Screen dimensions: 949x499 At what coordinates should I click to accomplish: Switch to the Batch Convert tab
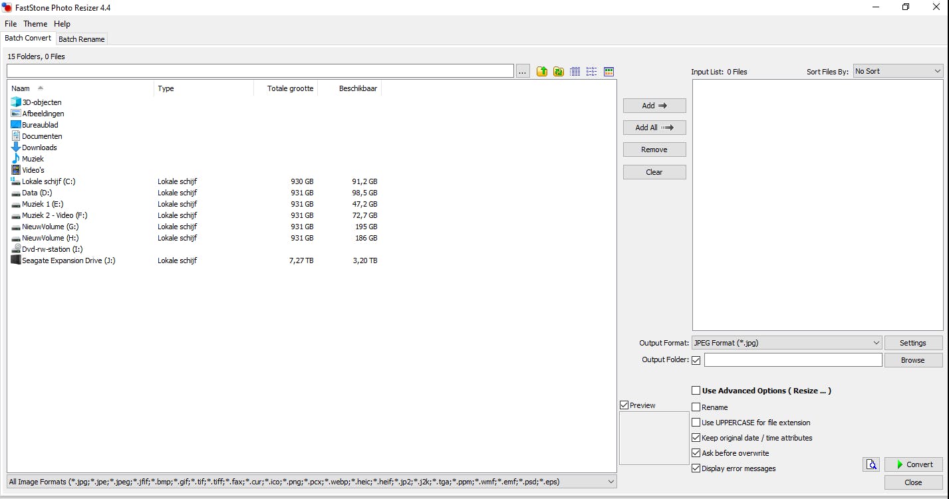[28, 39]
